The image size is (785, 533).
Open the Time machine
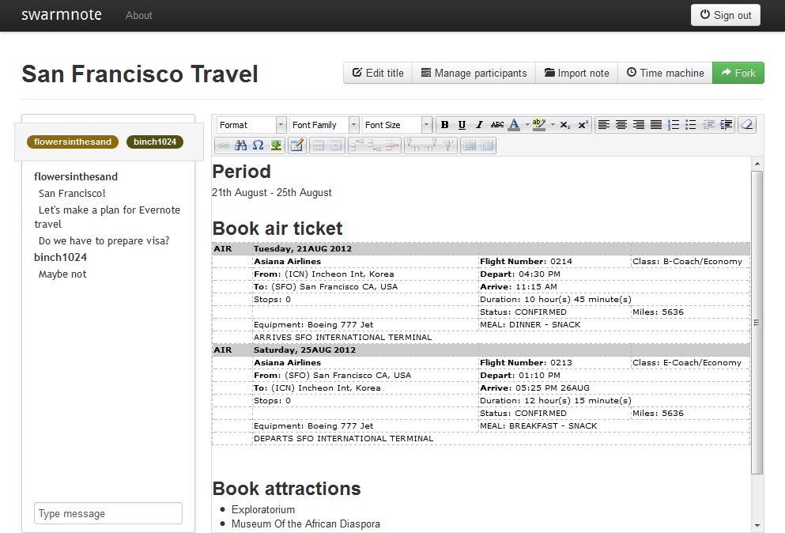[666, 73]
